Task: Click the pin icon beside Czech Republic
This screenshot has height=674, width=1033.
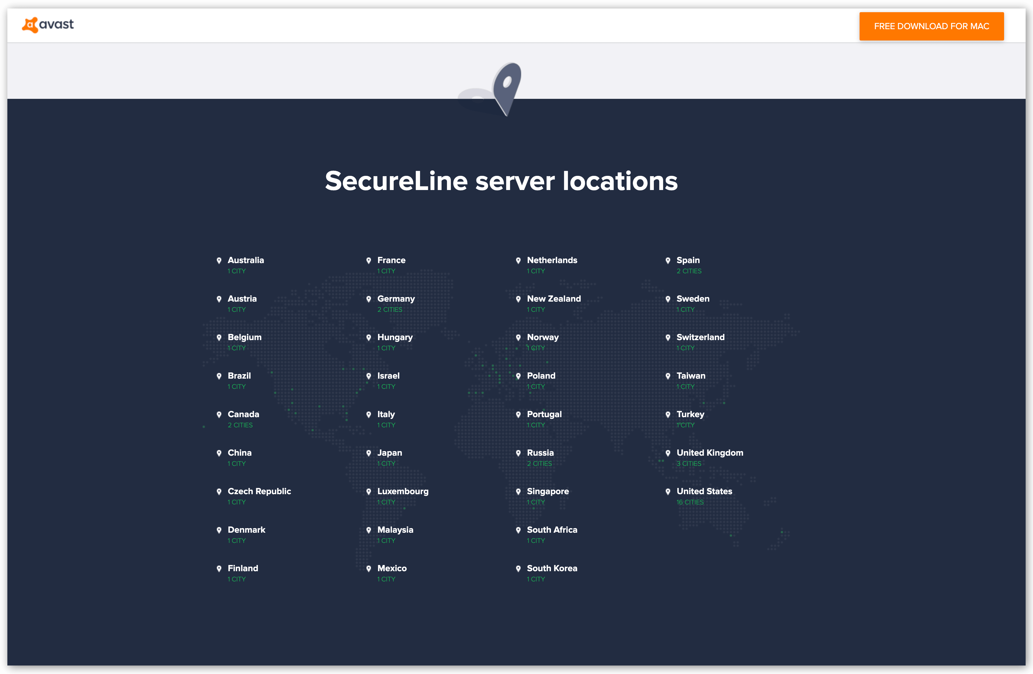Action: click(x=219, y=492)
